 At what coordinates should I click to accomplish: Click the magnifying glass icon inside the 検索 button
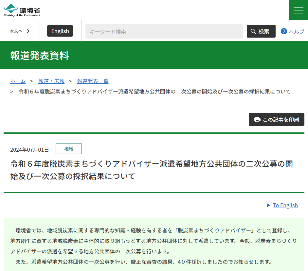click(x=253, y=31)
